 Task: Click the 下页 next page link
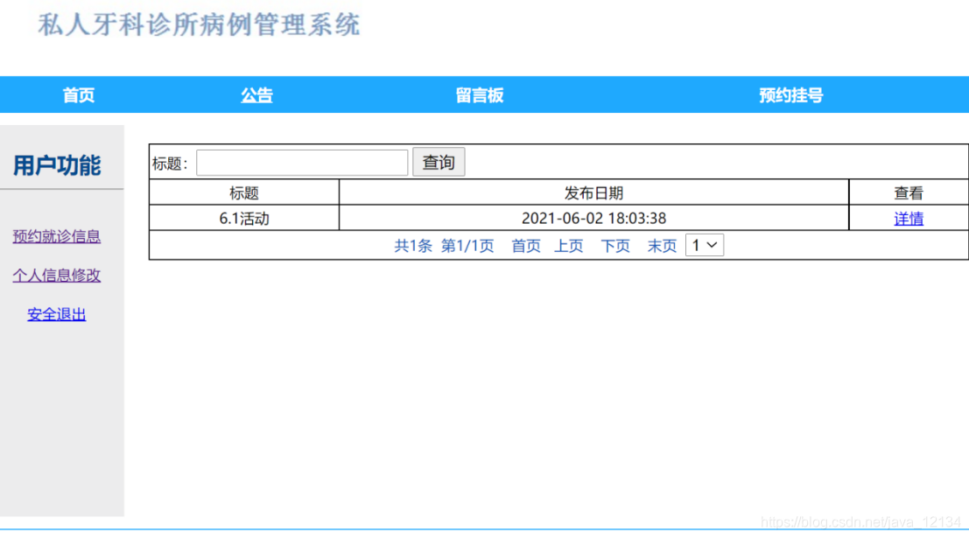(x=615, y=245)
